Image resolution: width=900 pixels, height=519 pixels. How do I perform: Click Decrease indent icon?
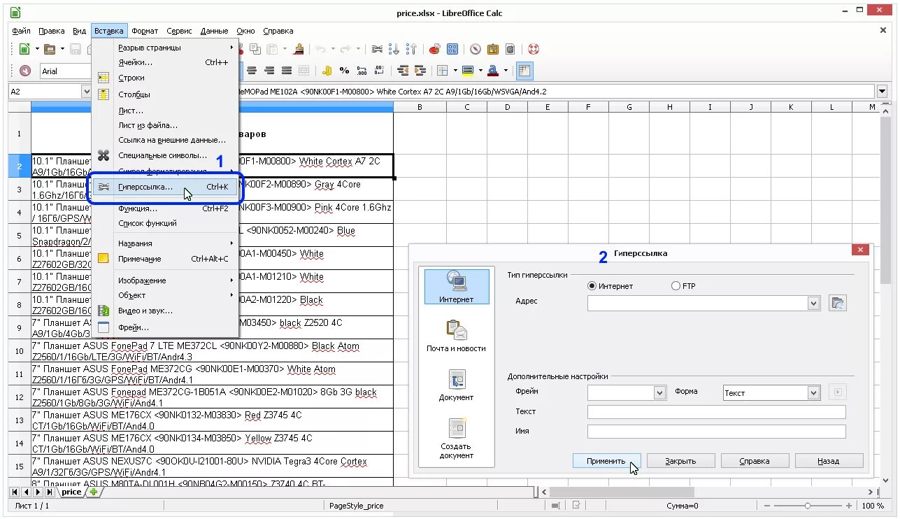pyautogui.click(x=403, y=71)
